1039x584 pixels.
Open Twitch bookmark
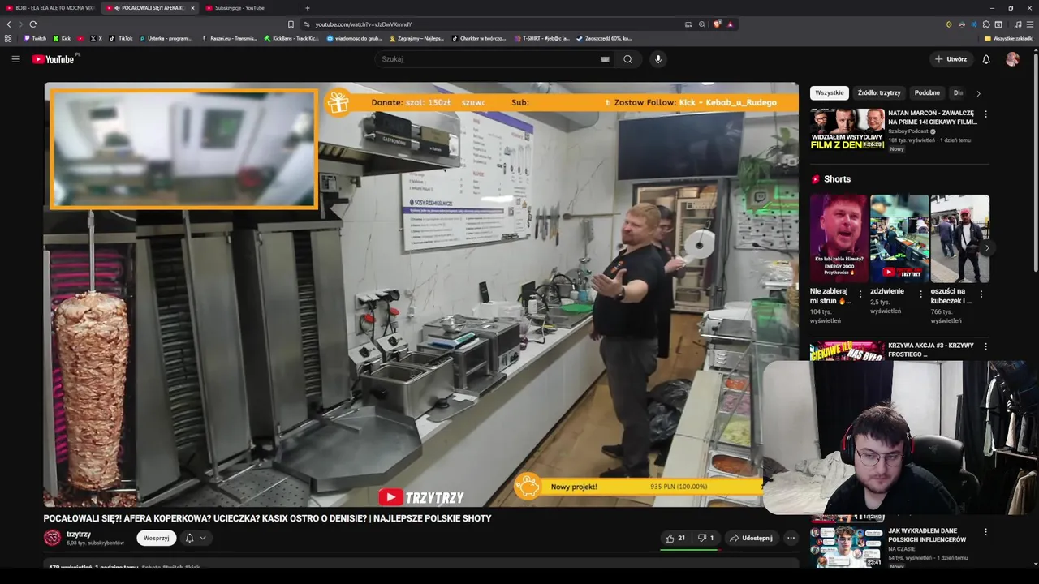tap(35, 38)
